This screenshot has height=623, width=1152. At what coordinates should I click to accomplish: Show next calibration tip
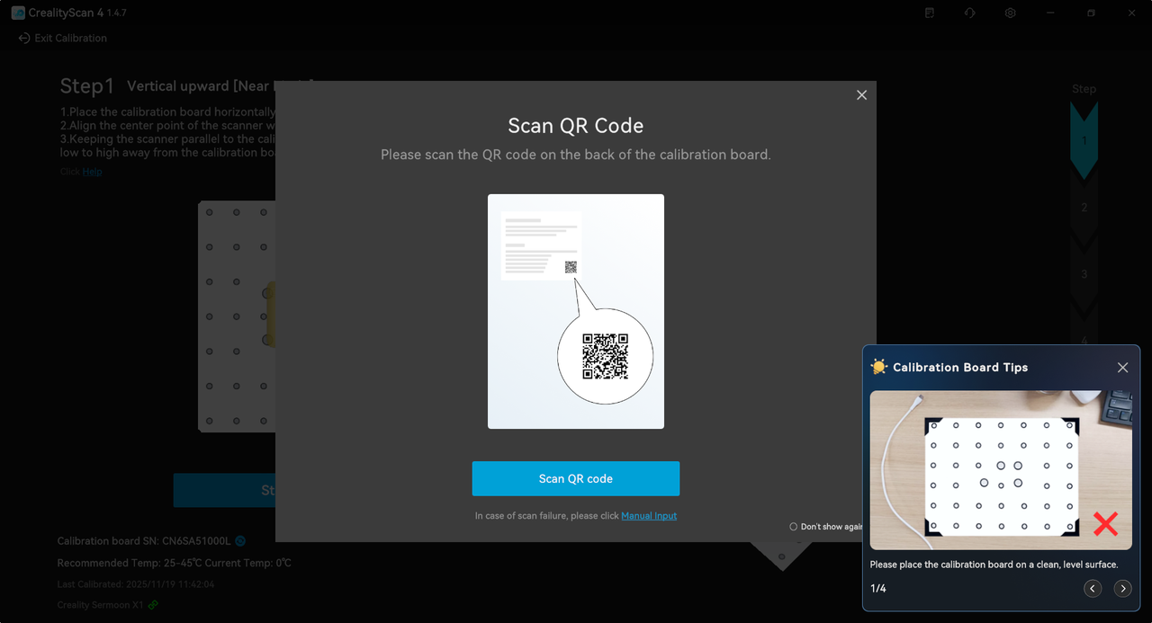(1123, 589)
